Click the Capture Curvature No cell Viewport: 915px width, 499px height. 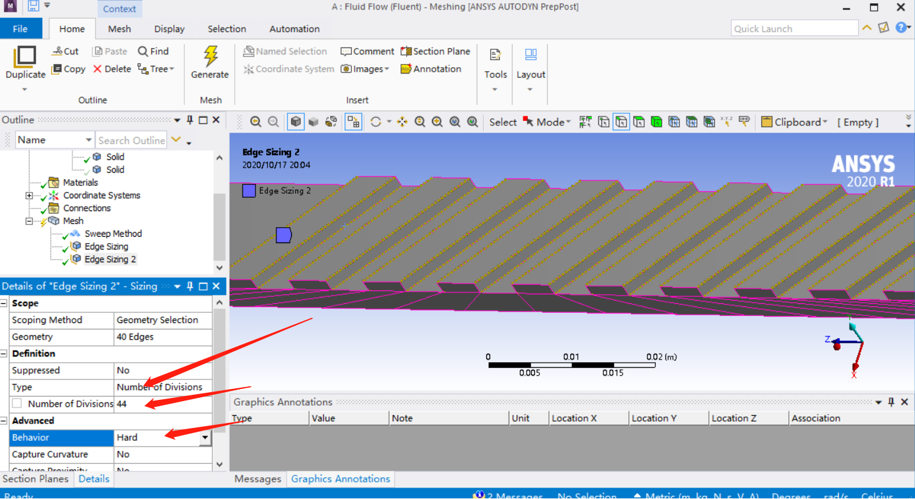(x=163, y=454)
